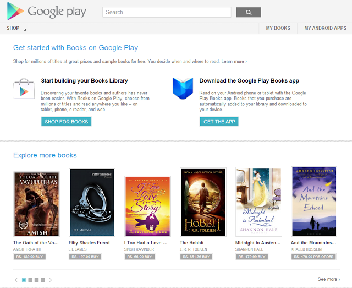Click the Google Play logo
The height and width of the screenshot is (288, 352).
[47, 12]
